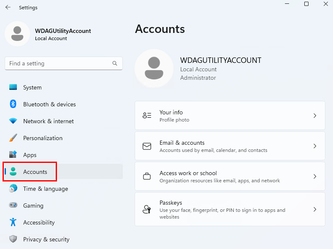
Task: Click the Accessibility figure icon
Action: tap(13, 222)
